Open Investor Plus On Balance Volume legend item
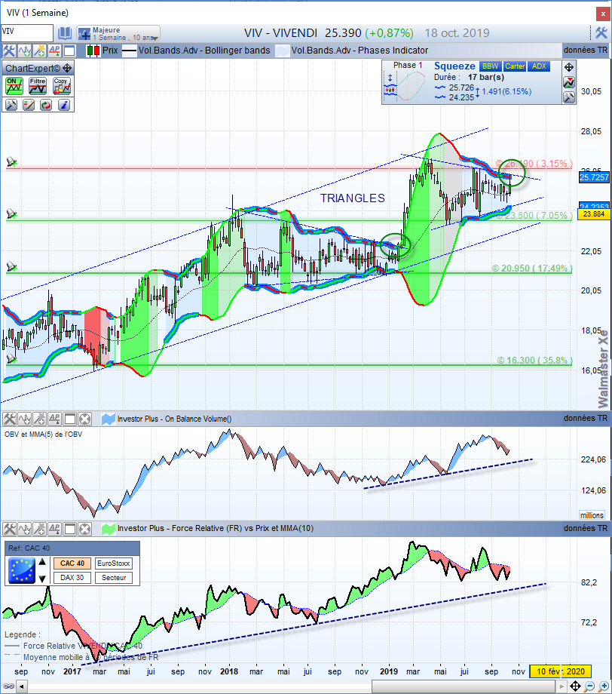 (x=167, y=419)
